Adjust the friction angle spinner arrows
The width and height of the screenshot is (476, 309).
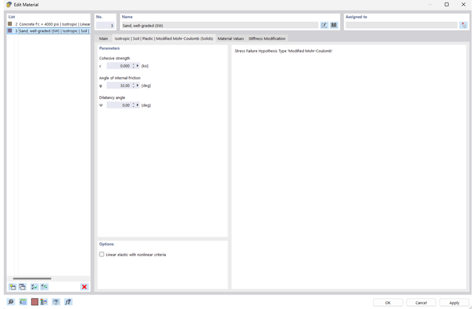tap(133, 86)
